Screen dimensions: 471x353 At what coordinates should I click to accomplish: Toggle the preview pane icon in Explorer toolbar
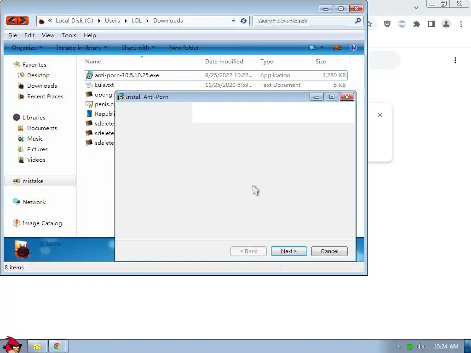coord(337,47)
